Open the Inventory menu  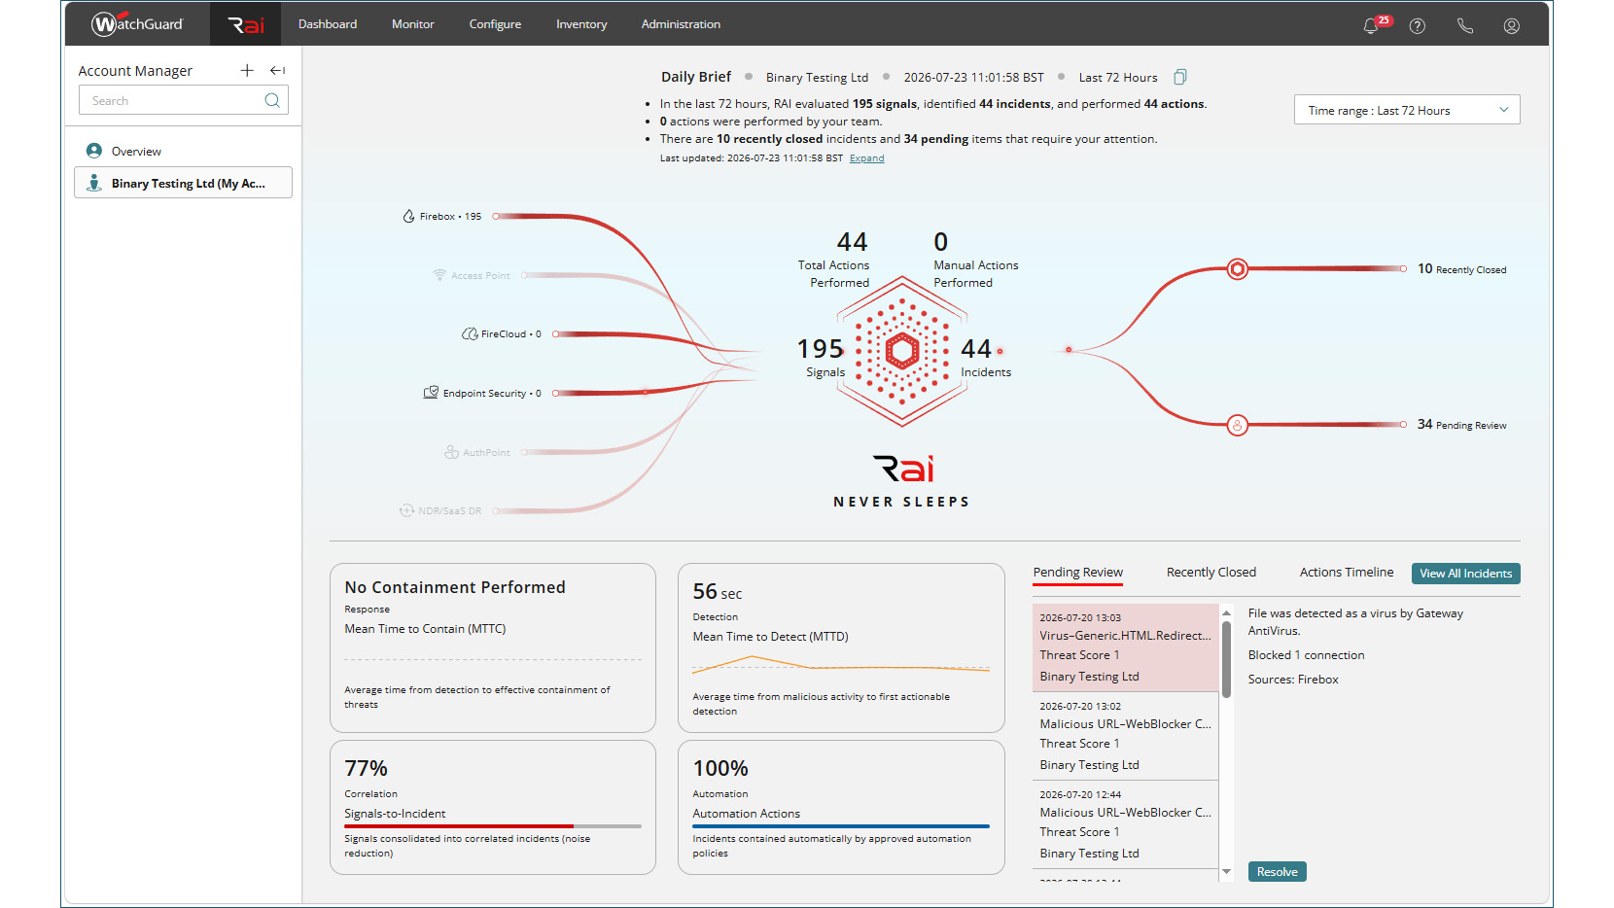pyautogui.click(x=581, y=24)
